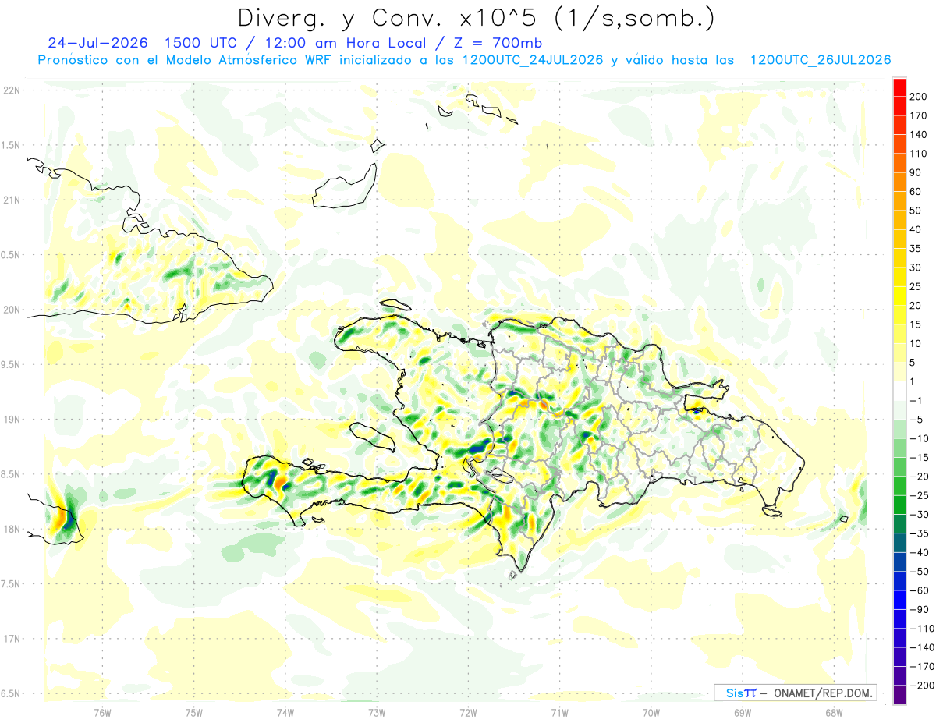Click the axis label "0.5N"

[x=12, y=255]
